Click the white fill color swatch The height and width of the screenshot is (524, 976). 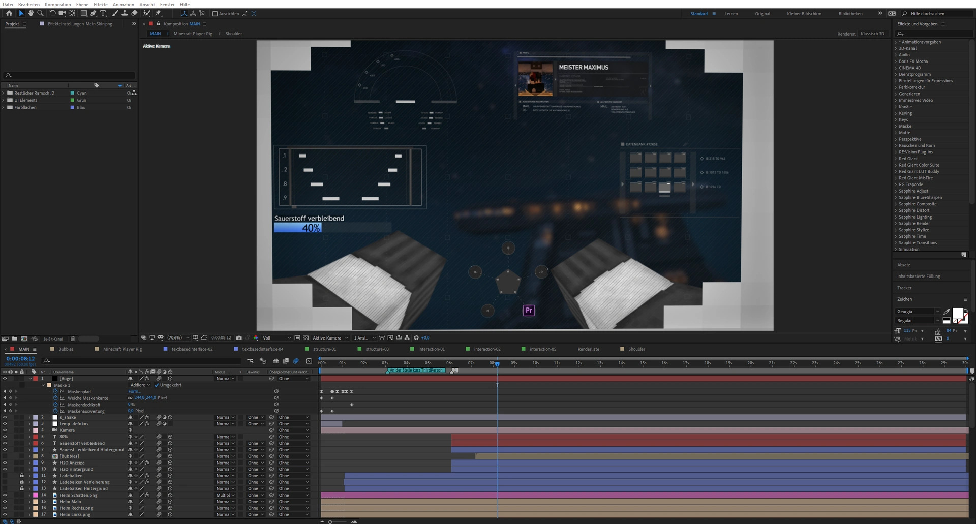[x=958, y=313]
